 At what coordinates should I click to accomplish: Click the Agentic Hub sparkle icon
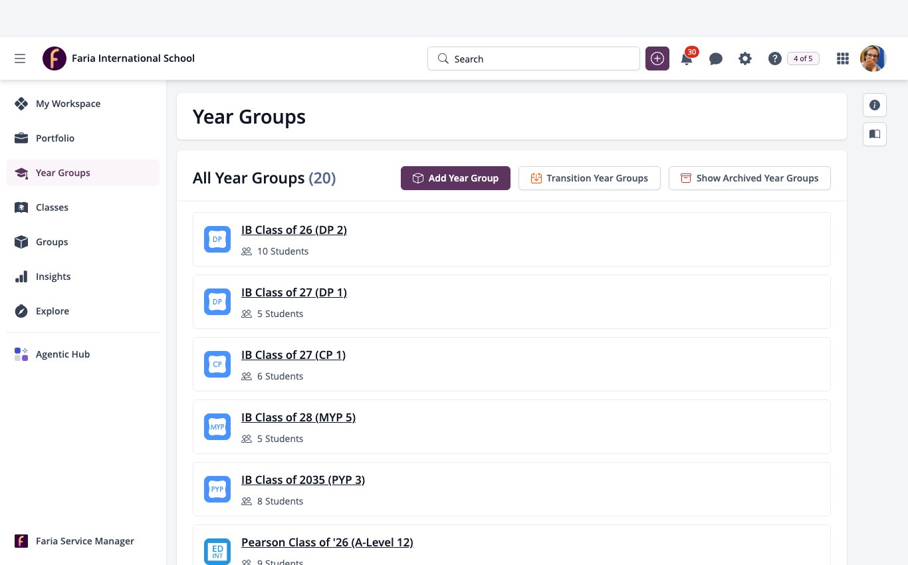pos(21,354)
